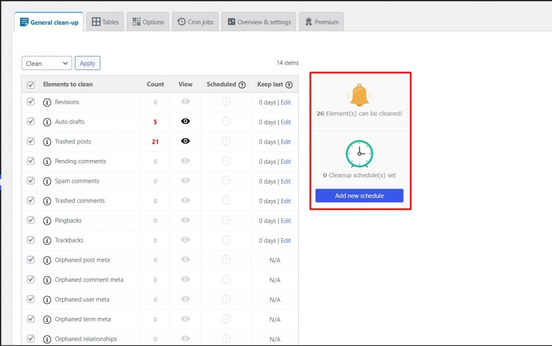Click the help icon next to Keep last header
The height and width of the screenshot is (346, 552).
[289, 85]
